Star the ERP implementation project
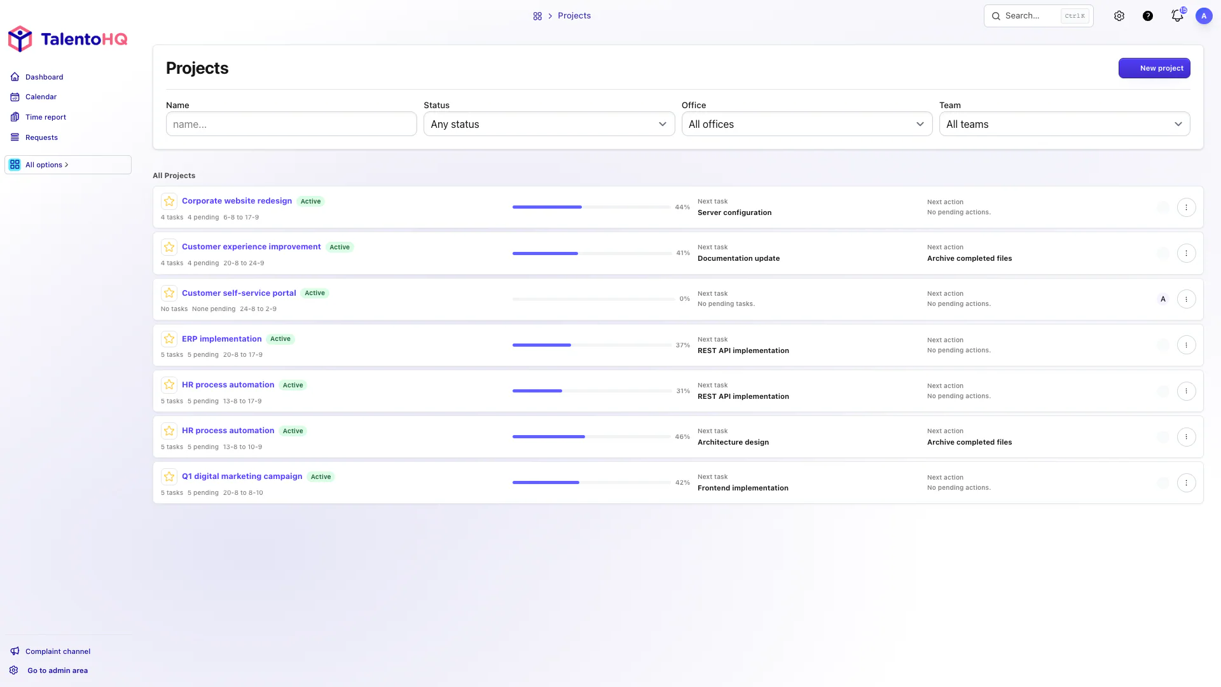 [169, 339]
